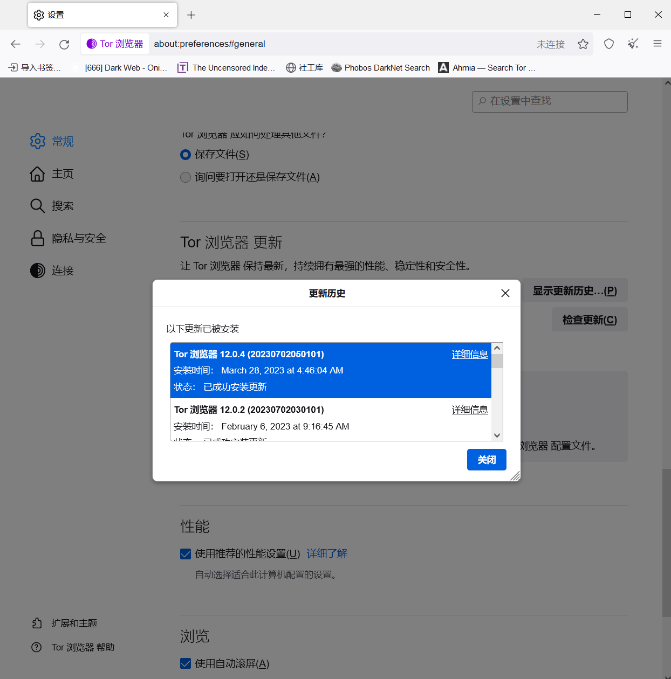Select the 主页 settings category
The height and width of the screenshot is (679, 671).
[x=52, y=174]
